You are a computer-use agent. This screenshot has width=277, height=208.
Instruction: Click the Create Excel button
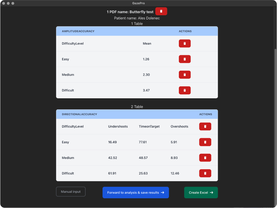click(x=201, y=192)
